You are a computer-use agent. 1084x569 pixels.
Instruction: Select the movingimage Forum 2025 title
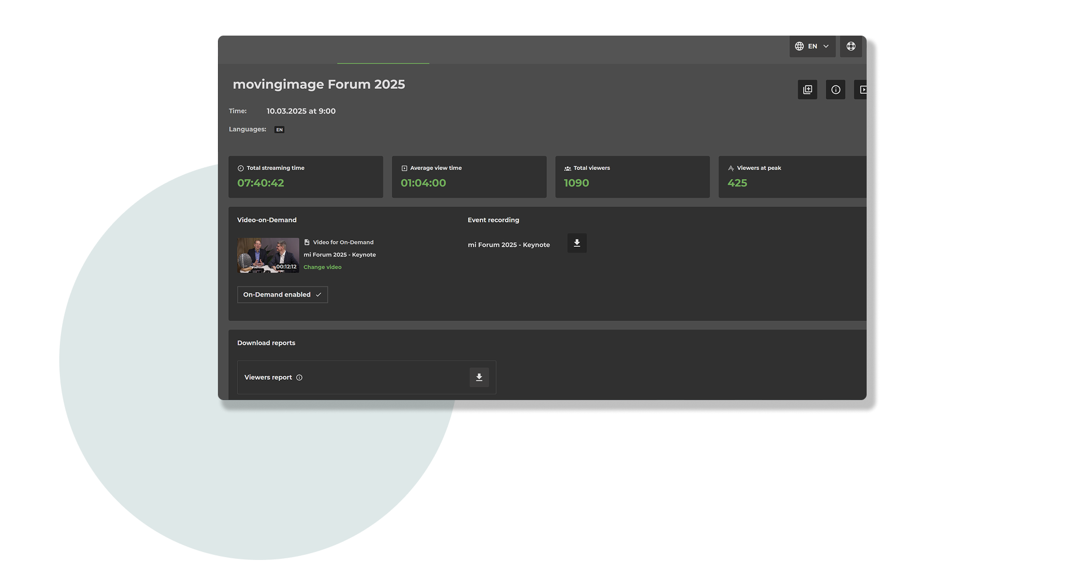coord(319,84)
